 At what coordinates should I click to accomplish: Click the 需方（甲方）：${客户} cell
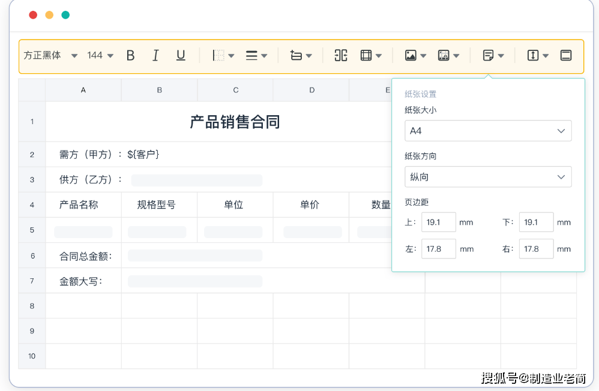coord(218,155)
